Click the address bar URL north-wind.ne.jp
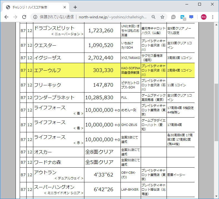The image size is (219, 199). click(x=113, y=17)
